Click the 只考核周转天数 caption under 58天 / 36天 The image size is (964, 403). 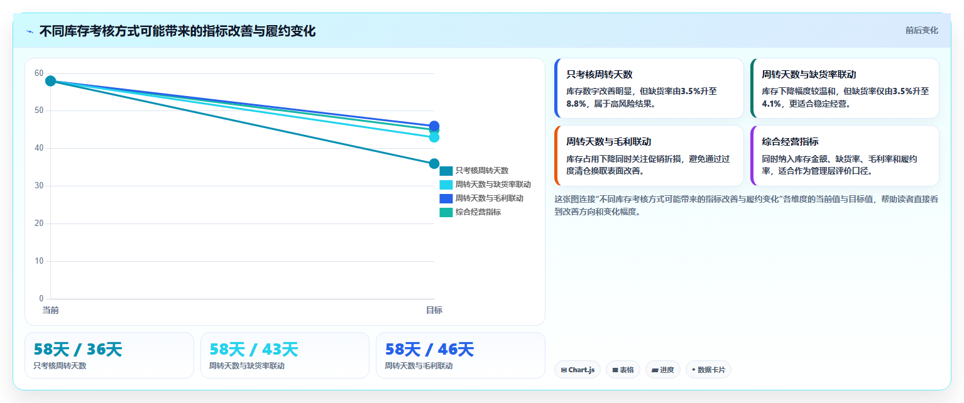click(x=60, y=366)
